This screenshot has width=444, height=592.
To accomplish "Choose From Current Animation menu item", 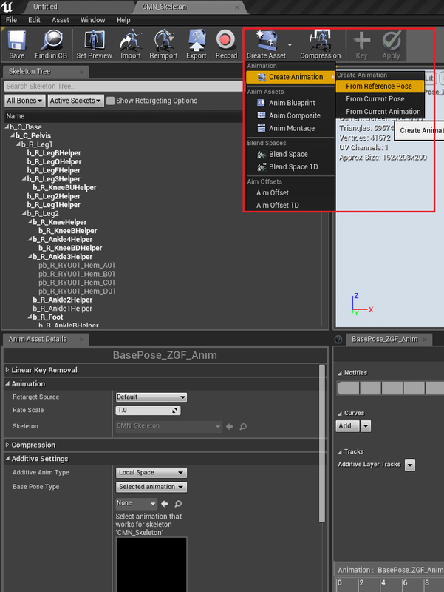I will click(x=380, y=112).
